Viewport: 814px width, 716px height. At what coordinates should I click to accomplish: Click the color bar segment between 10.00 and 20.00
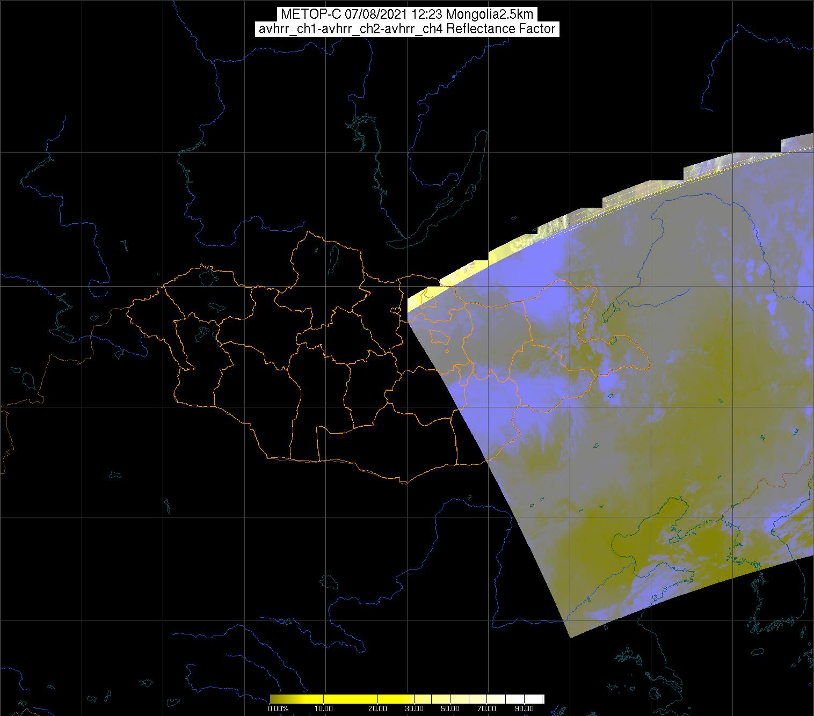coord(351,699)
